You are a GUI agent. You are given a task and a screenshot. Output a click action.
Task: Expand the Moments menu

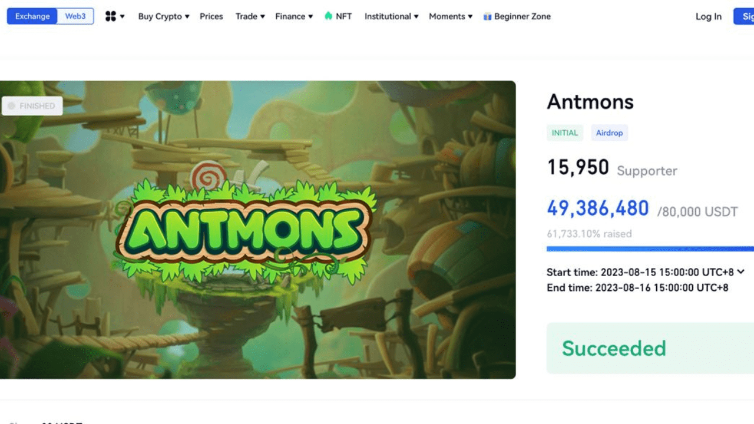click(x=451, y=16)
